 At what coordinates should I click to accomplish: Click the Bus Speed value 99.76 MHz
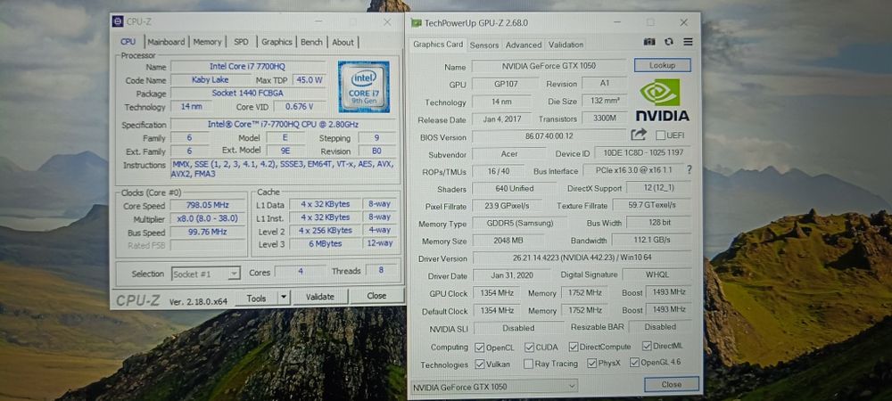click(x=207, y=232)
